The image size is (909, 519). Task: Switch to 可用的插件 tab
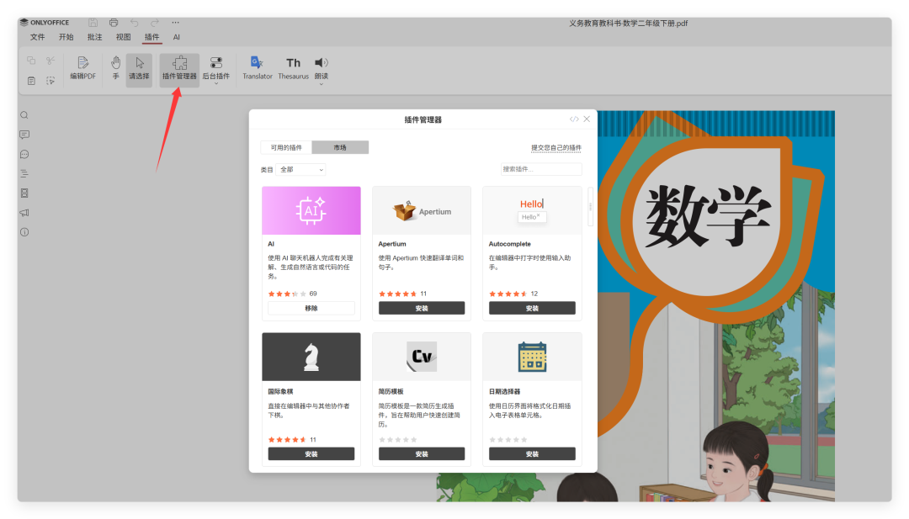click(x=286, y=148)
